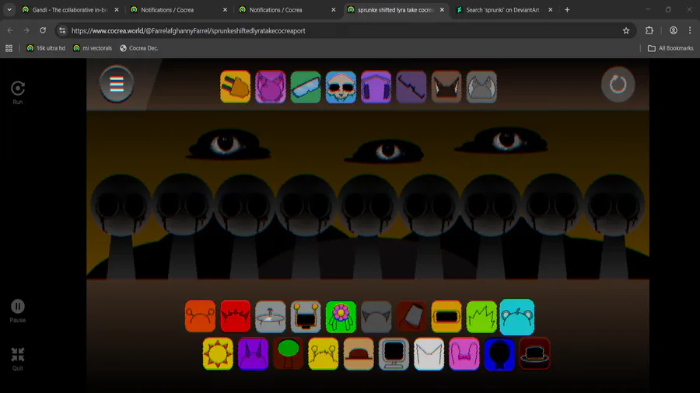The width and height of the screenshot is (700, 393).
Task: Expand the tab search dropdown arrow
Action: 9,10
